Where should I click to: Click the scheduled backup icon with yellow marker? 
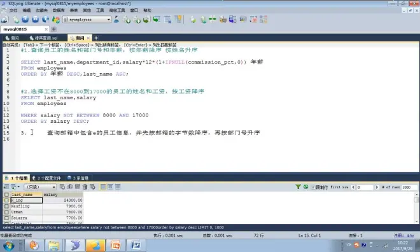178,20
